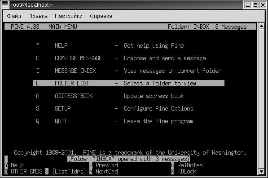Image resolution: width=268 pixels, height=178 pixels.
Task: Click the scrollbar down arrow
Action: [x=262, y=172]
